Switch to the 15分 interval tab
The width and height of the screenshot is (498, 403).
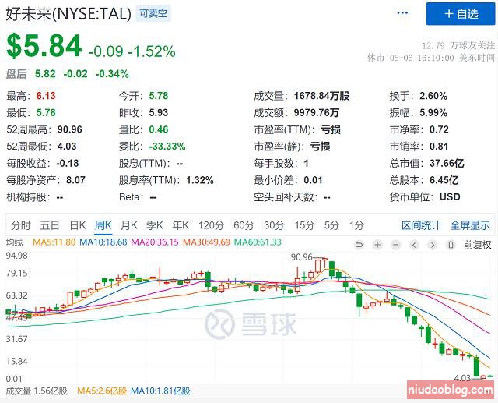pos(304,225)
